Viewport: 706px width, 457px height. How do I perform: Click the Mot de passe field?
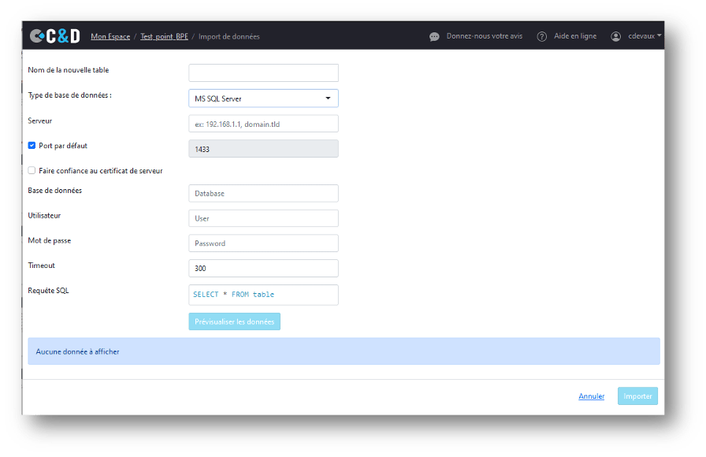pos(263,243)
